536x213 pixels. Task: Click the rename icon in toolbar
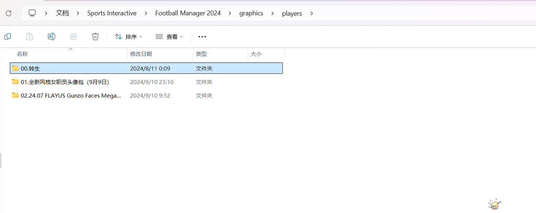pos(52,37)
